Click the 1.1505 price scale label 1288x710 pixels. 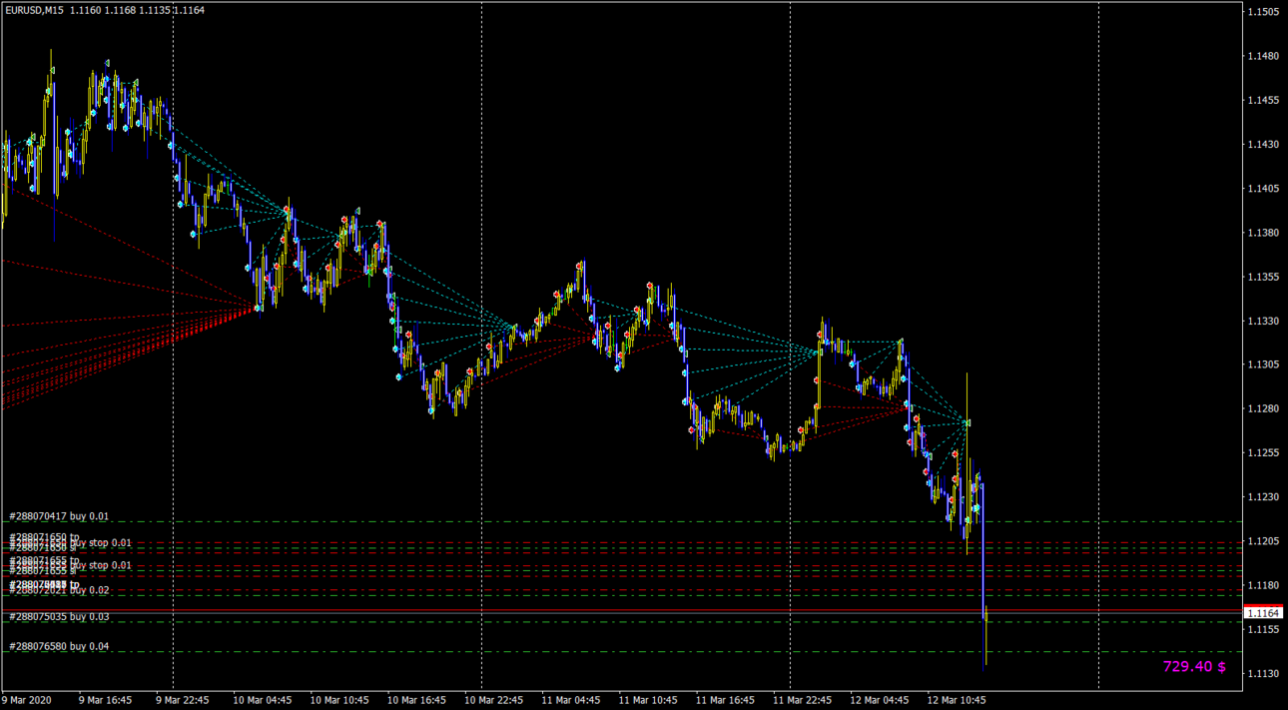pos(1263,12)
